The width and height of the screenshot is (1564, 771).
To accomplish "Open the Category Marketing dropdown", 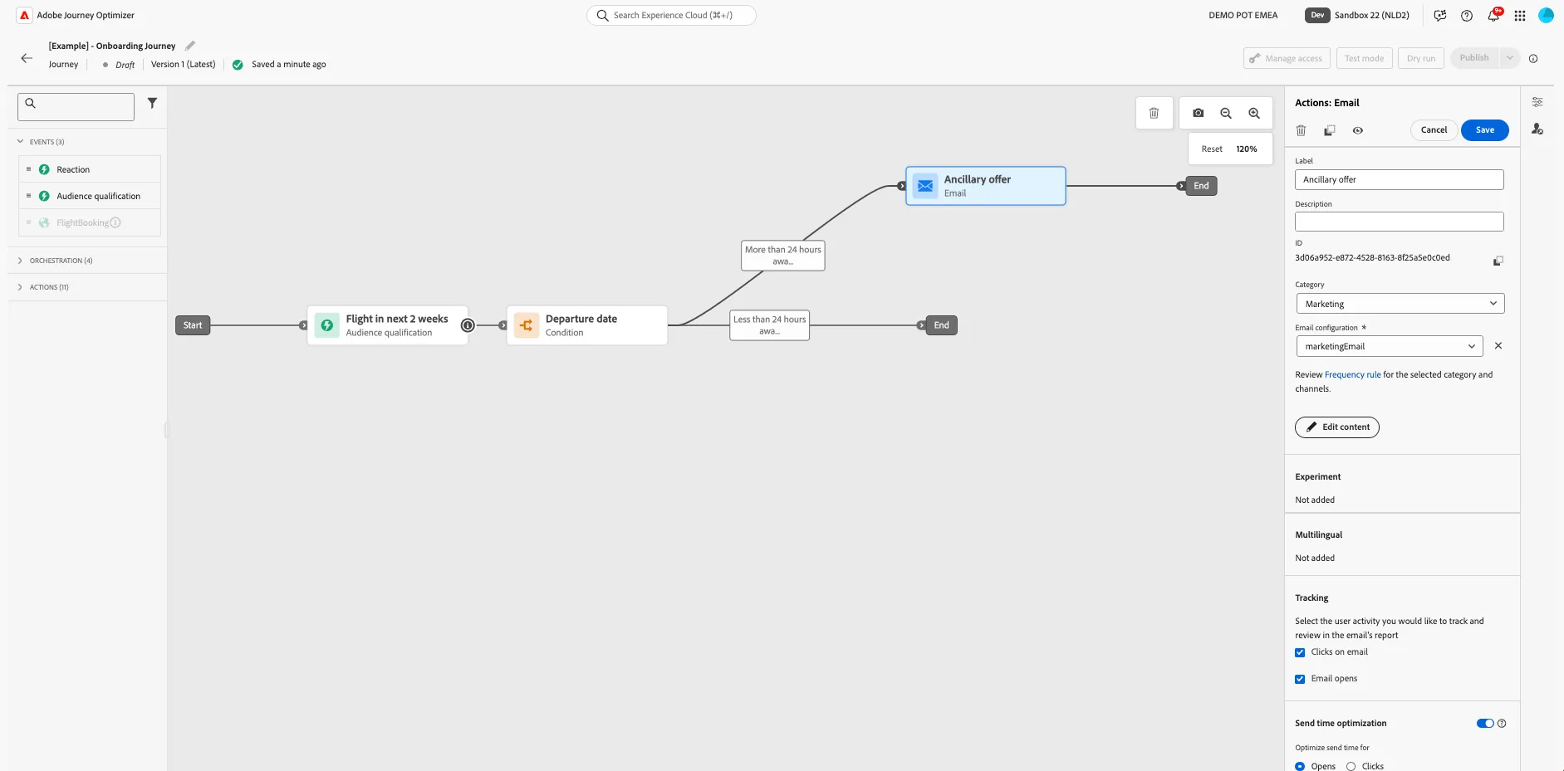I will point(1400,304).
